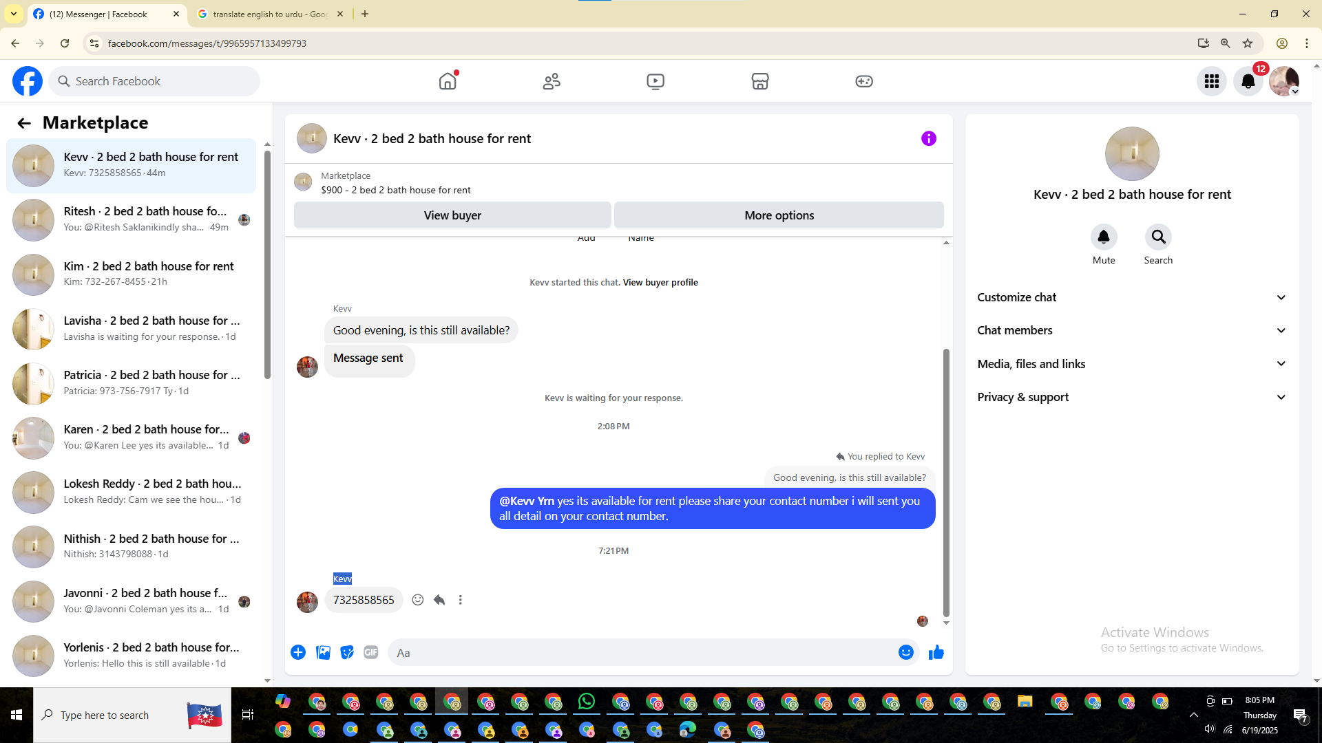Click the chat list scrollbar thumb
1322x743 pixels.
tap(267, 264)
